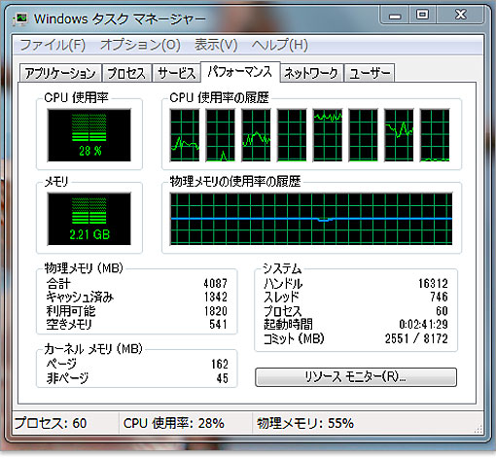
Task: Click the window resize grip corner
Action: point(478,429)
